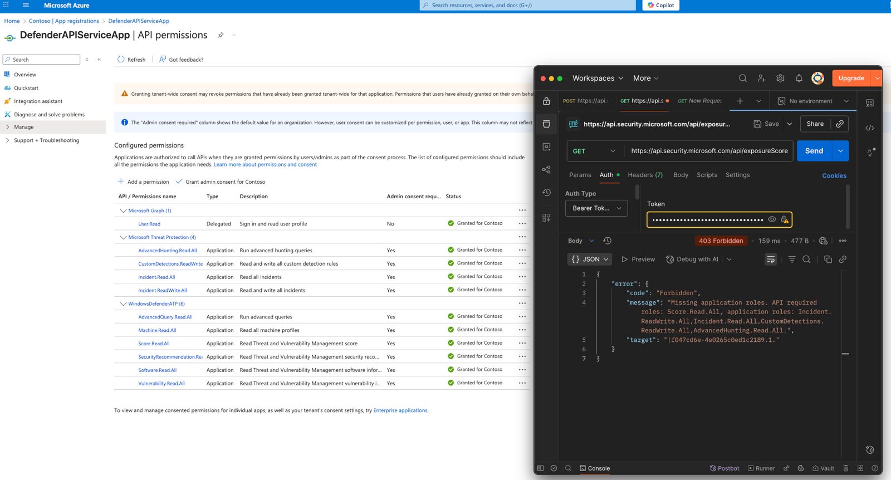
Task: Click the blue Send button
Action: coord(814,151)
